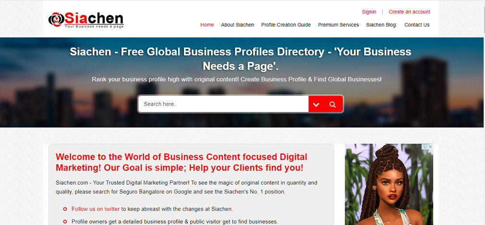Screen dimensions: 485x225
Task: Open the About Siachen page
Action: coord(238,25)
